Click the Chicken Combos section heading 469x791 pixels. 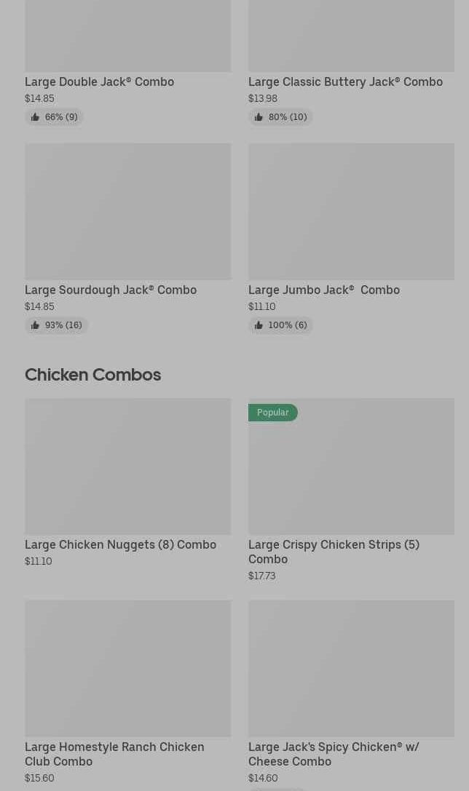[x=92, y=375]
